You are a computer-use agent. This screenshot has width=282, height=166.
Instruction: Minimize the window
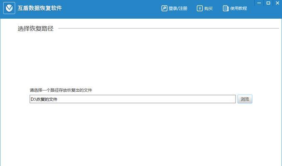point(259,3)
